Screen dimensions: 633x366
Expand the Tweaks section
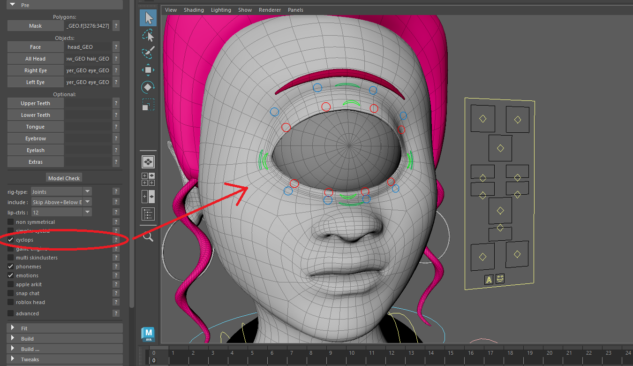(65, 359)
